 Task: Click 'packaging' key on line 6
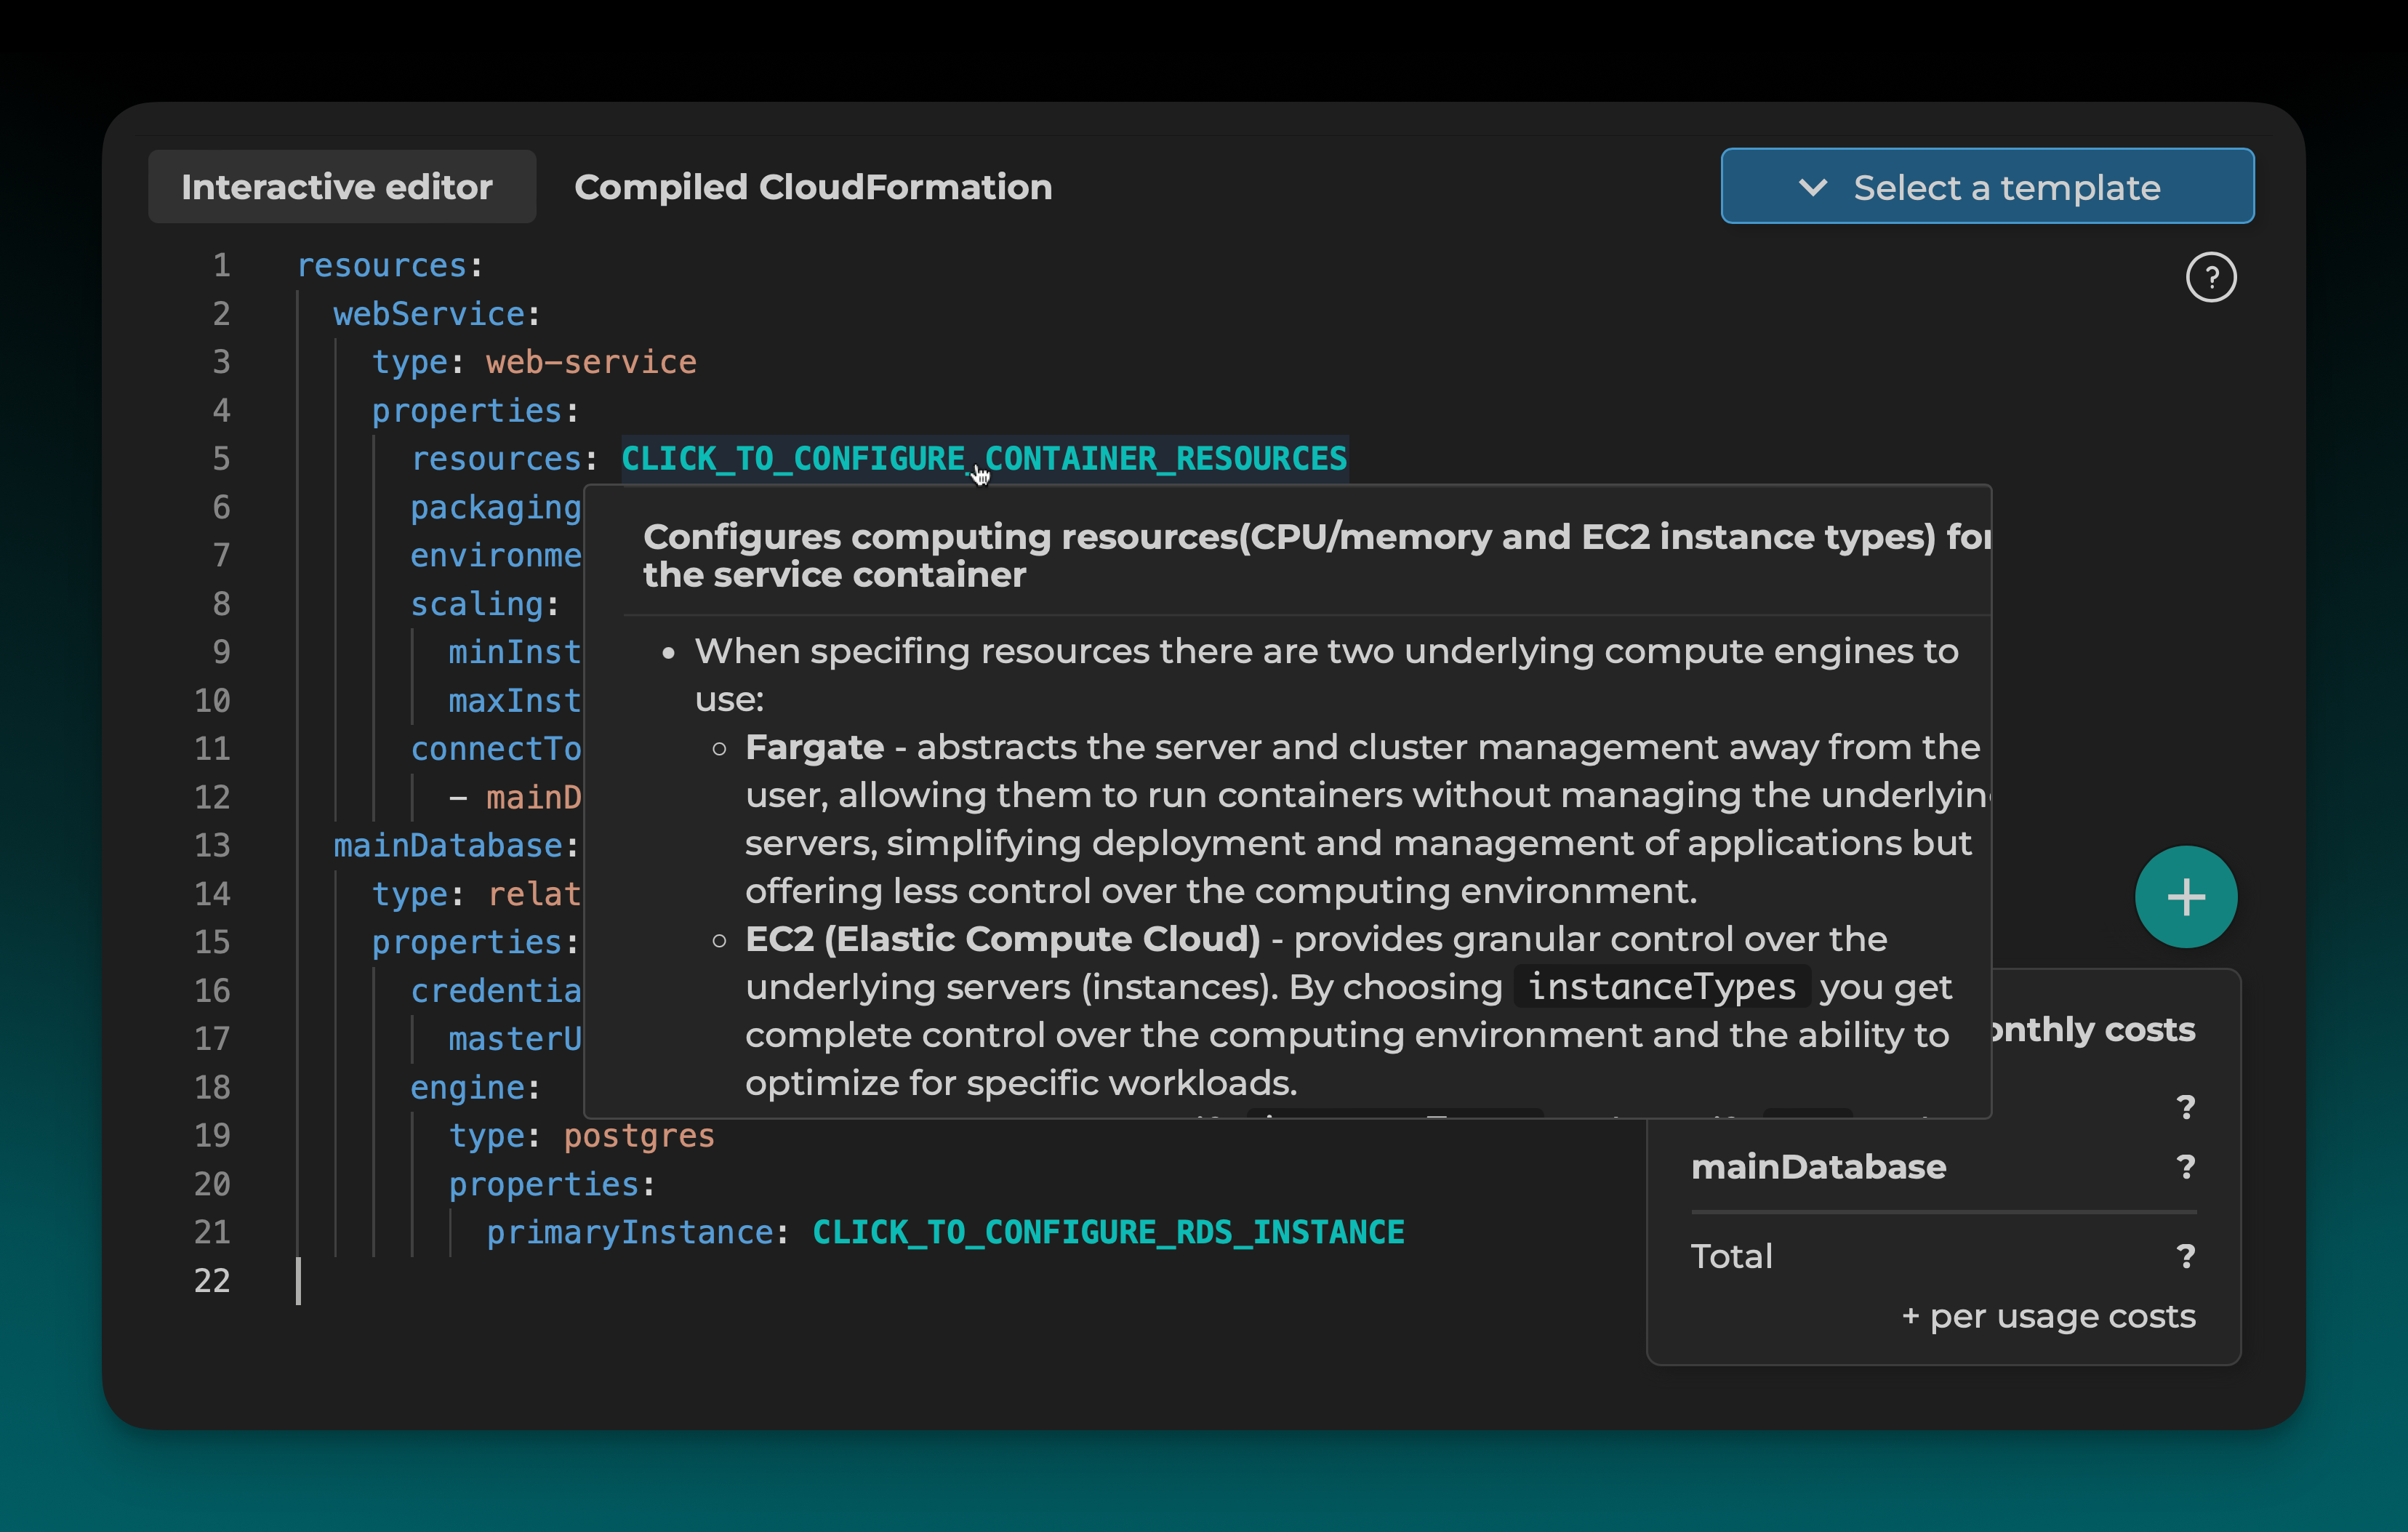[496, 508]
